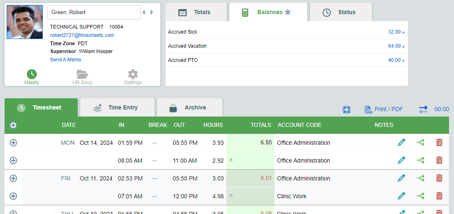Split the Oct 14 08:05 AM entry
454x214 pixels.
(420, 160)
